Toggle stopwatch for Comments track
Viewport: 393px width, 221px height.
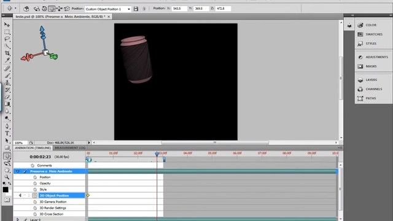(x=33, y=165)
